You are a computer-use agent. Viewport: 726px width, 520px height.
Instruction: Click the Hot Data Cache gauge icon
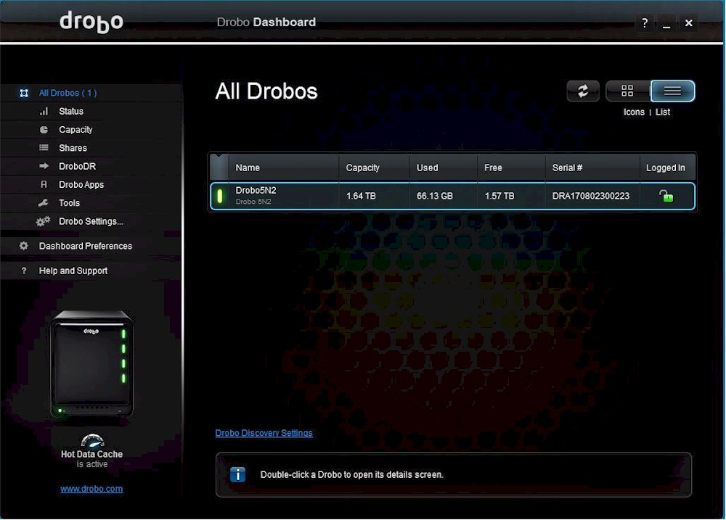93,440
